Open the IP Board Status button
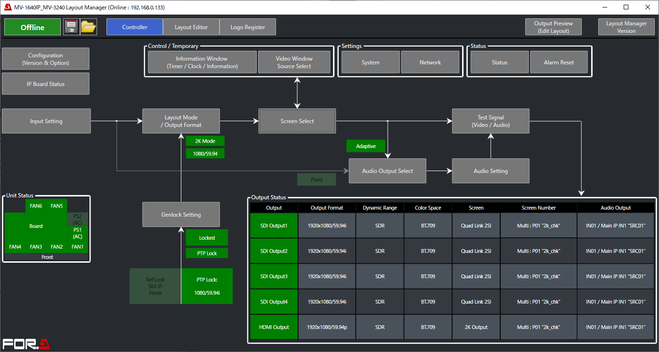 (46, 84)
